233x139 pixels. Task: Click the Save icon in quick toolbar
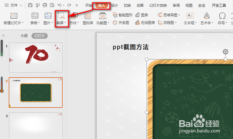tap(30, 5)
